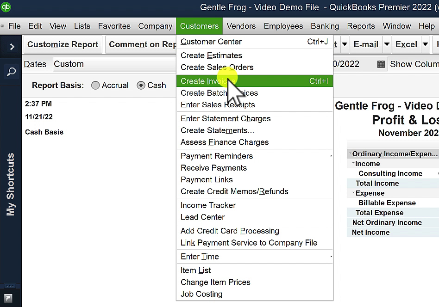
Task: Open the Lists menu
Action: tap(82, 26)
